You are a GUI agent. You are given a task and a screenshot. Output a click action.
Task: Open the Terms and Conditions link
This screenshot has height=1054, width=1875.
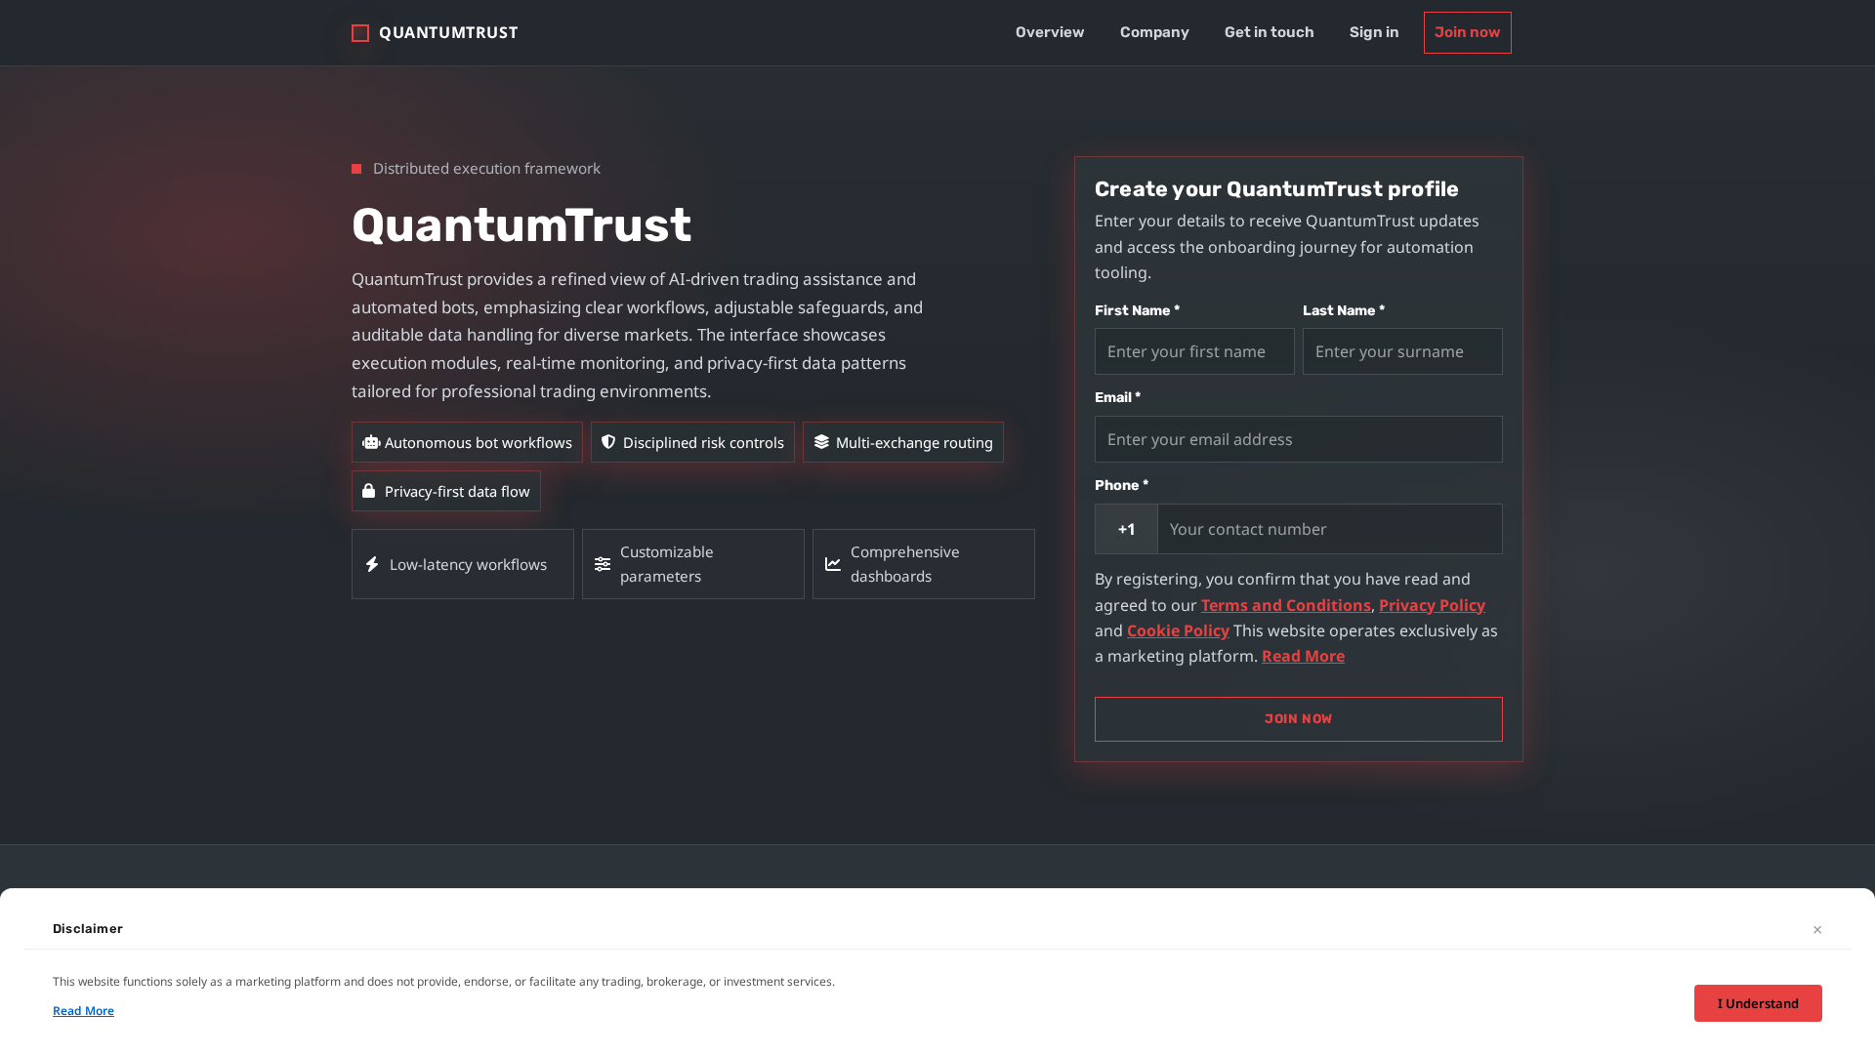click(1285, 605)
